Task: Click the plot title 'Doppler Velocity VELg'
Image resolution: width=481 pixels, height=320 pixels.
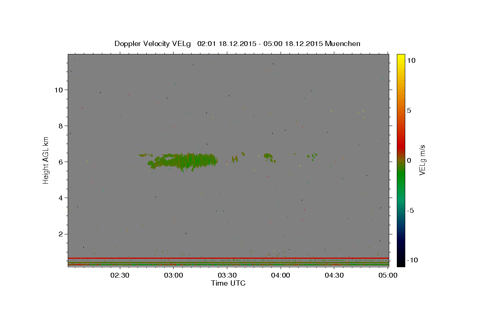Action: coord(153,44)
